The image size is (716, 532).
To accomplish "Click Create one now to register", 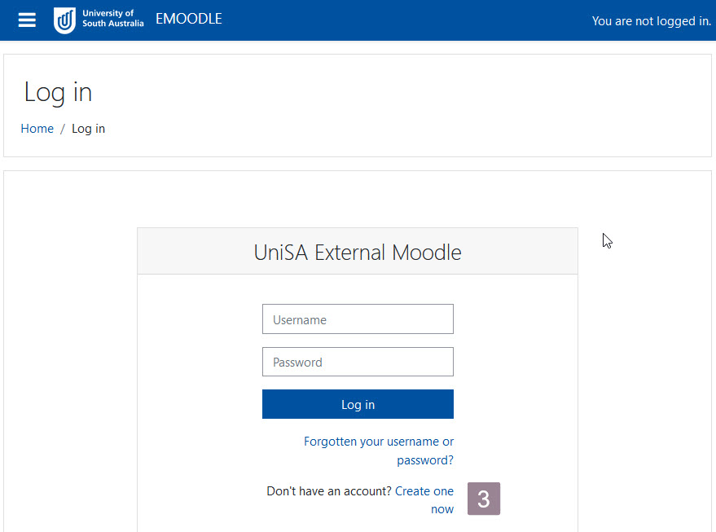I will [x=424, y=490].
